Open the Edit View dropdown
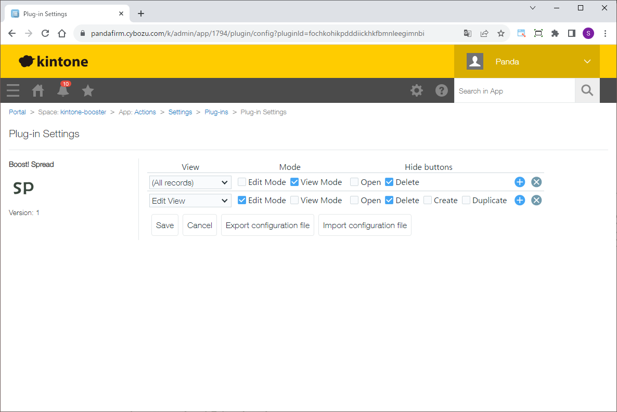The image size is (617, 412). 190,201
